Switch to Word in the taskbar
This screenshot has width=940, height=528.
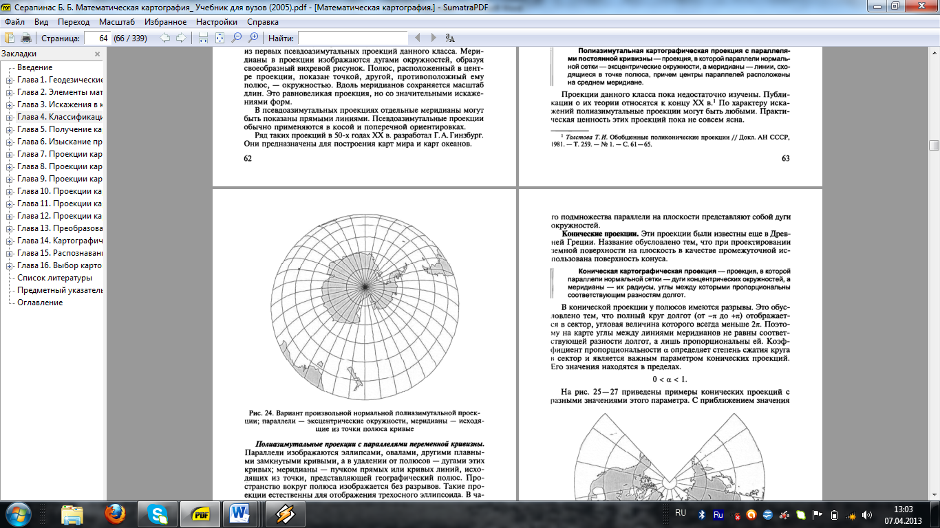[x=240, y=514]
